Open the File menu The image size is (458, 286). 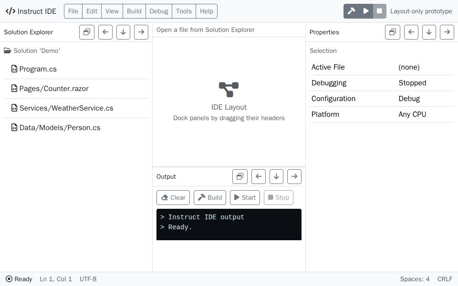[x=73, y=11]
